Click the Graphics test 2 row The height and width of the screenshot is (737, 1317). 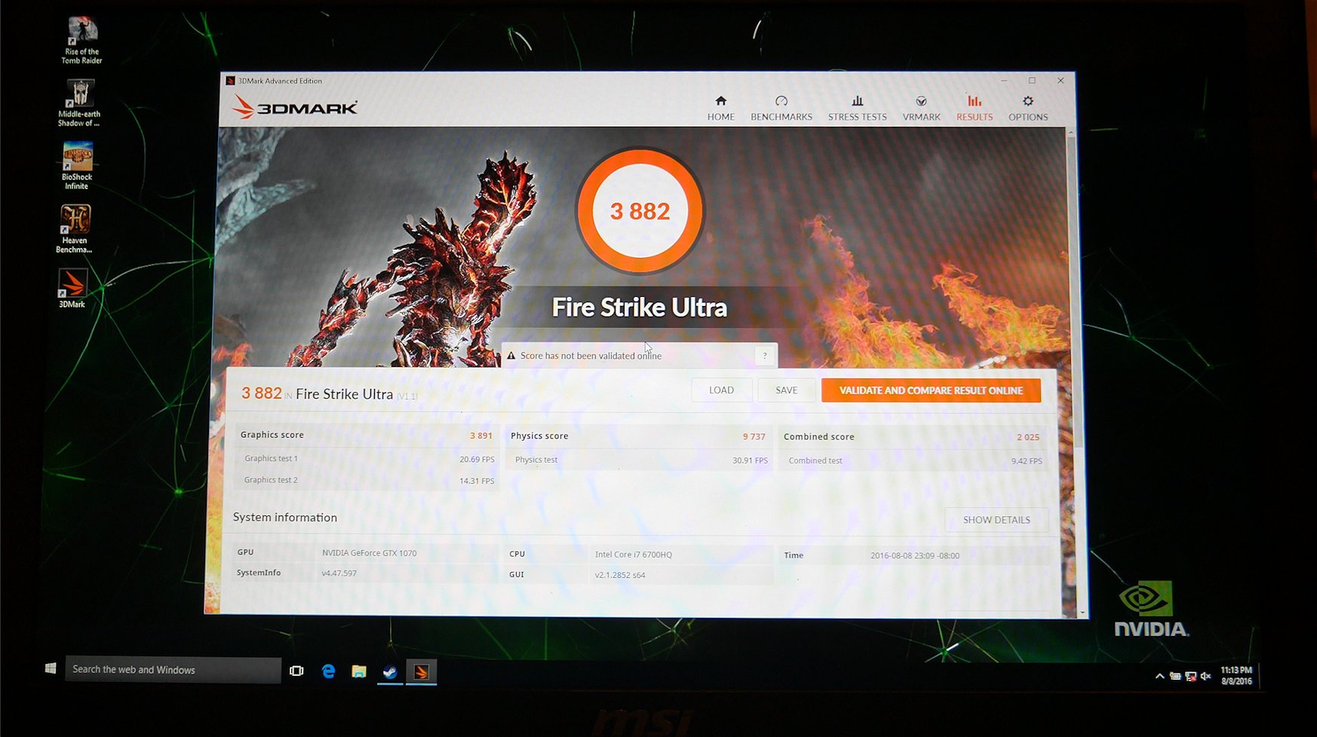pyautogui.click(x=367, y=480)
